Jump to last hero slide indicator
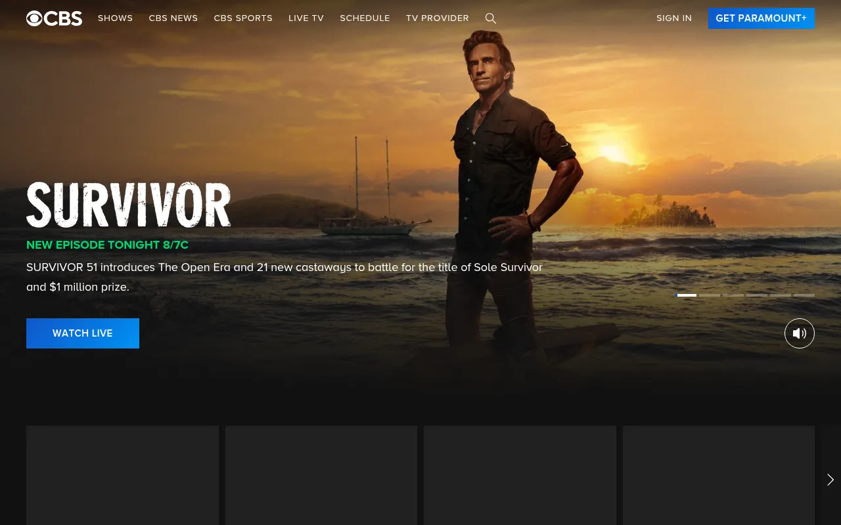 pos(804,295)
